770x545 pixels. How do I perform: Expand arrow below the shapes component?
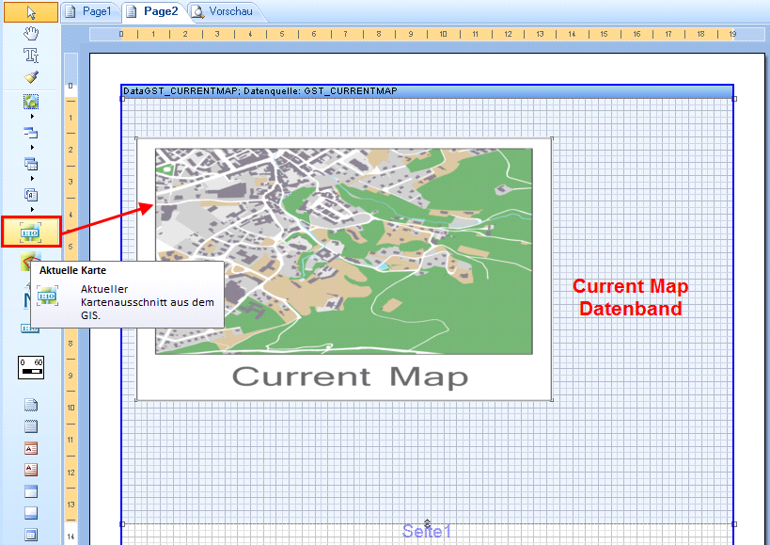pos(32,148)
